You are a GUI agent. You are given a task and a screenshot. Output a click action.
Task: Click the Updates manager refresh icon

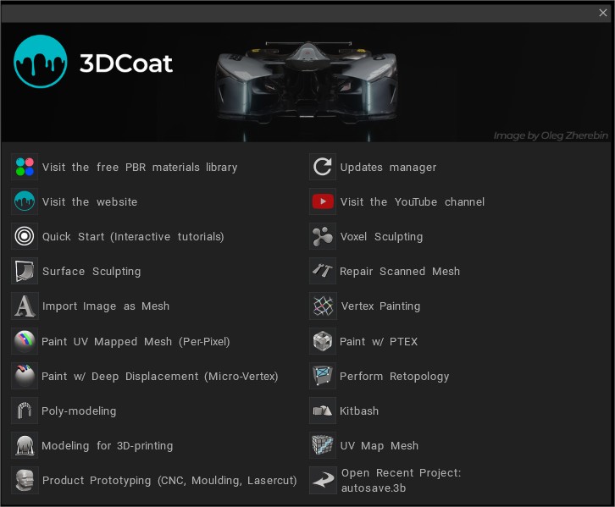323,167
